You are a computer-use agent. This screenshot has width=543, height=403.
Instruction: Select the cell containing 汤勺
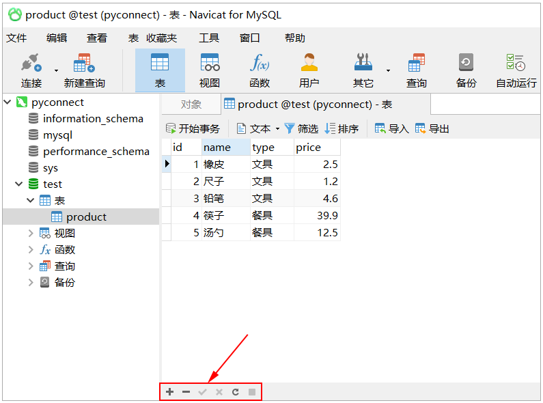coord(226,232)
